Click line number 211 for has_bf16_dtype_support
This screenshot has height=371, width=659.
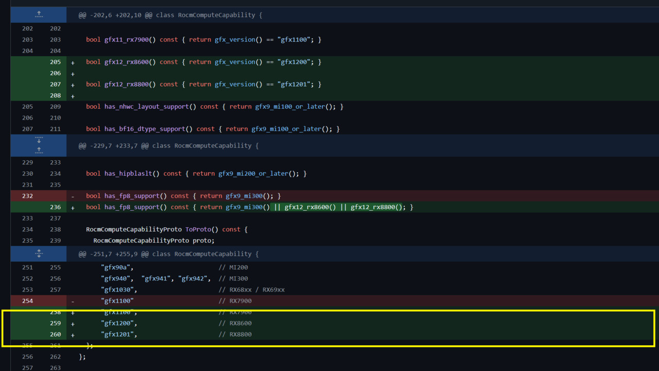[x=55, y=129]
